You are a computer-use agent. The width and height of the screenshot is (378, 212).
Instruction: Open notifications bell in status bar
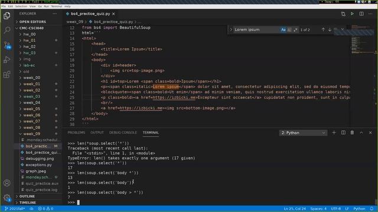[x=372, y=208]
